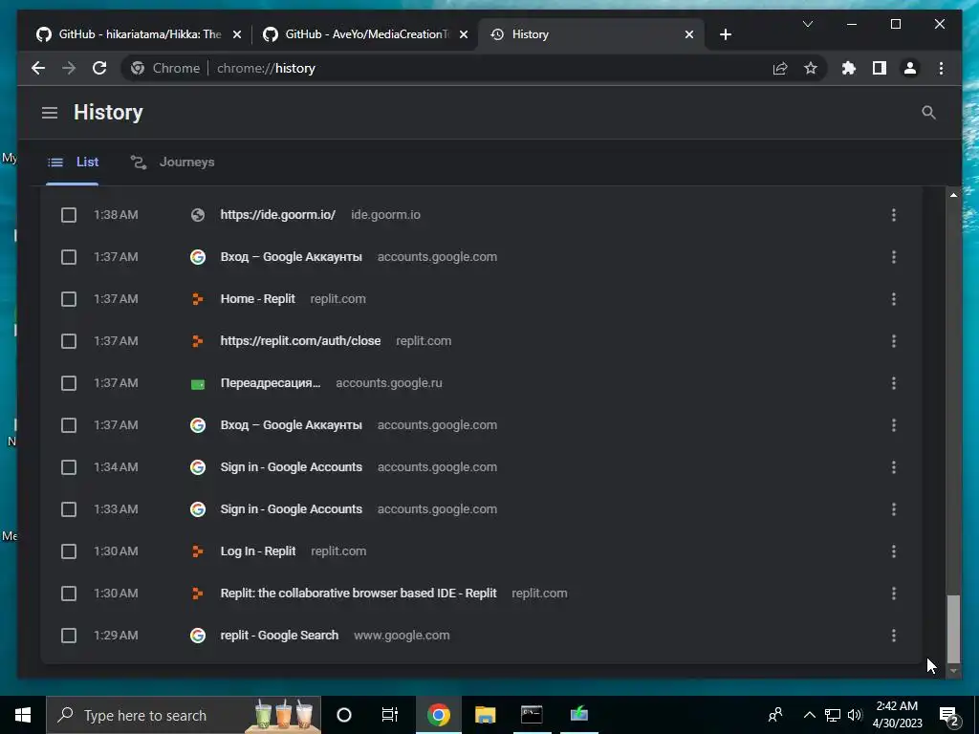This screenshot has height=734, width=979.
Task: Click the history page scrollbar thumb
Action: point(953,628)
